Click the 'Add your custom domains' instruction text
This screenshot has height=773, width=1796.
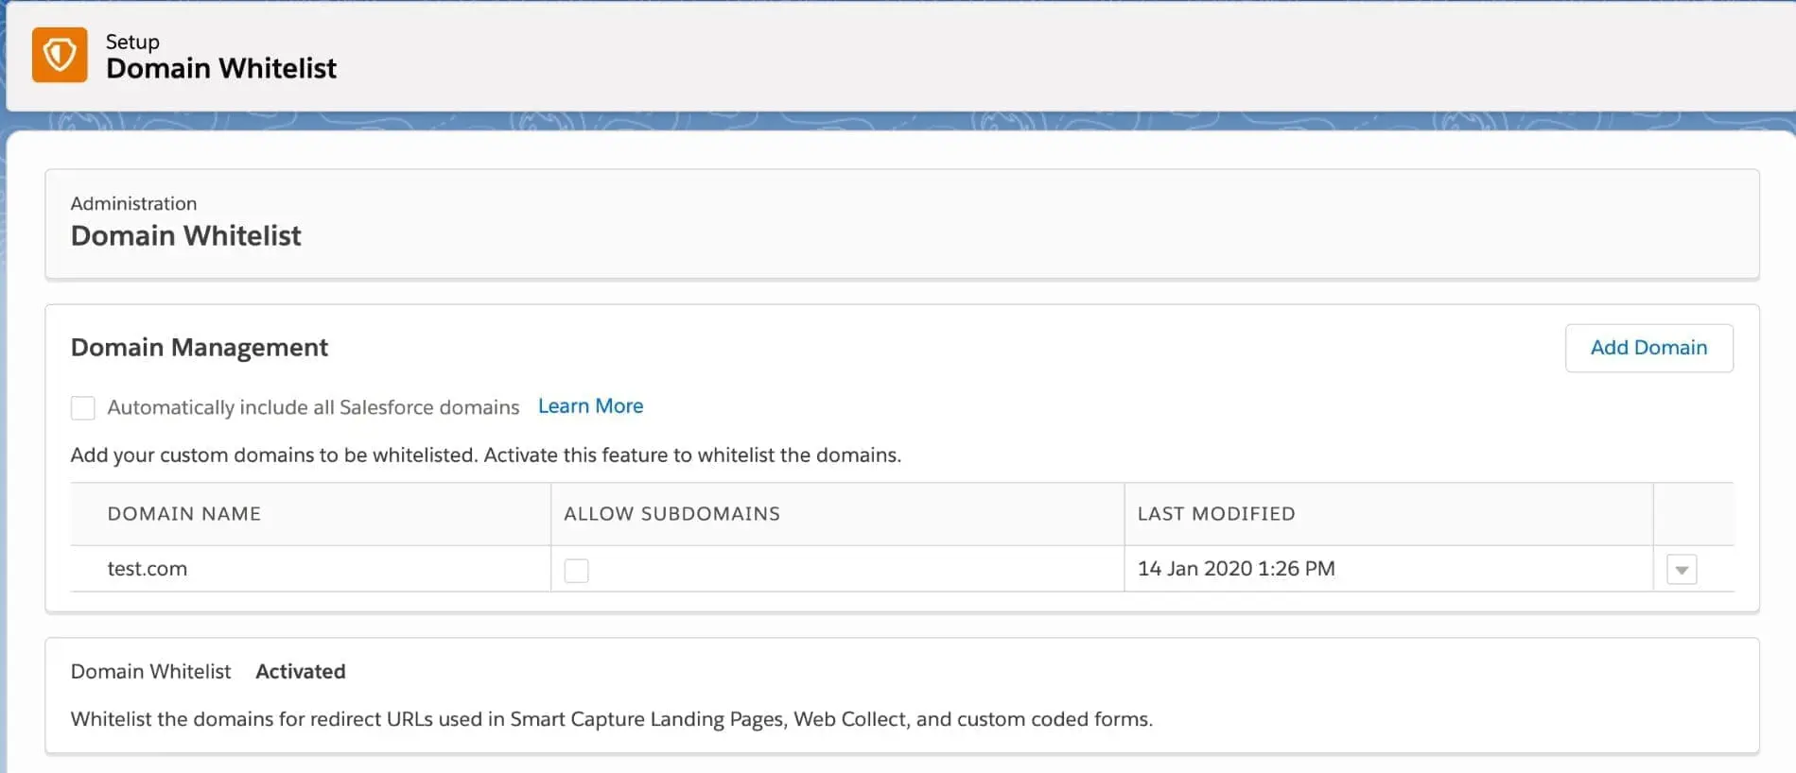[x=485, y=455]
